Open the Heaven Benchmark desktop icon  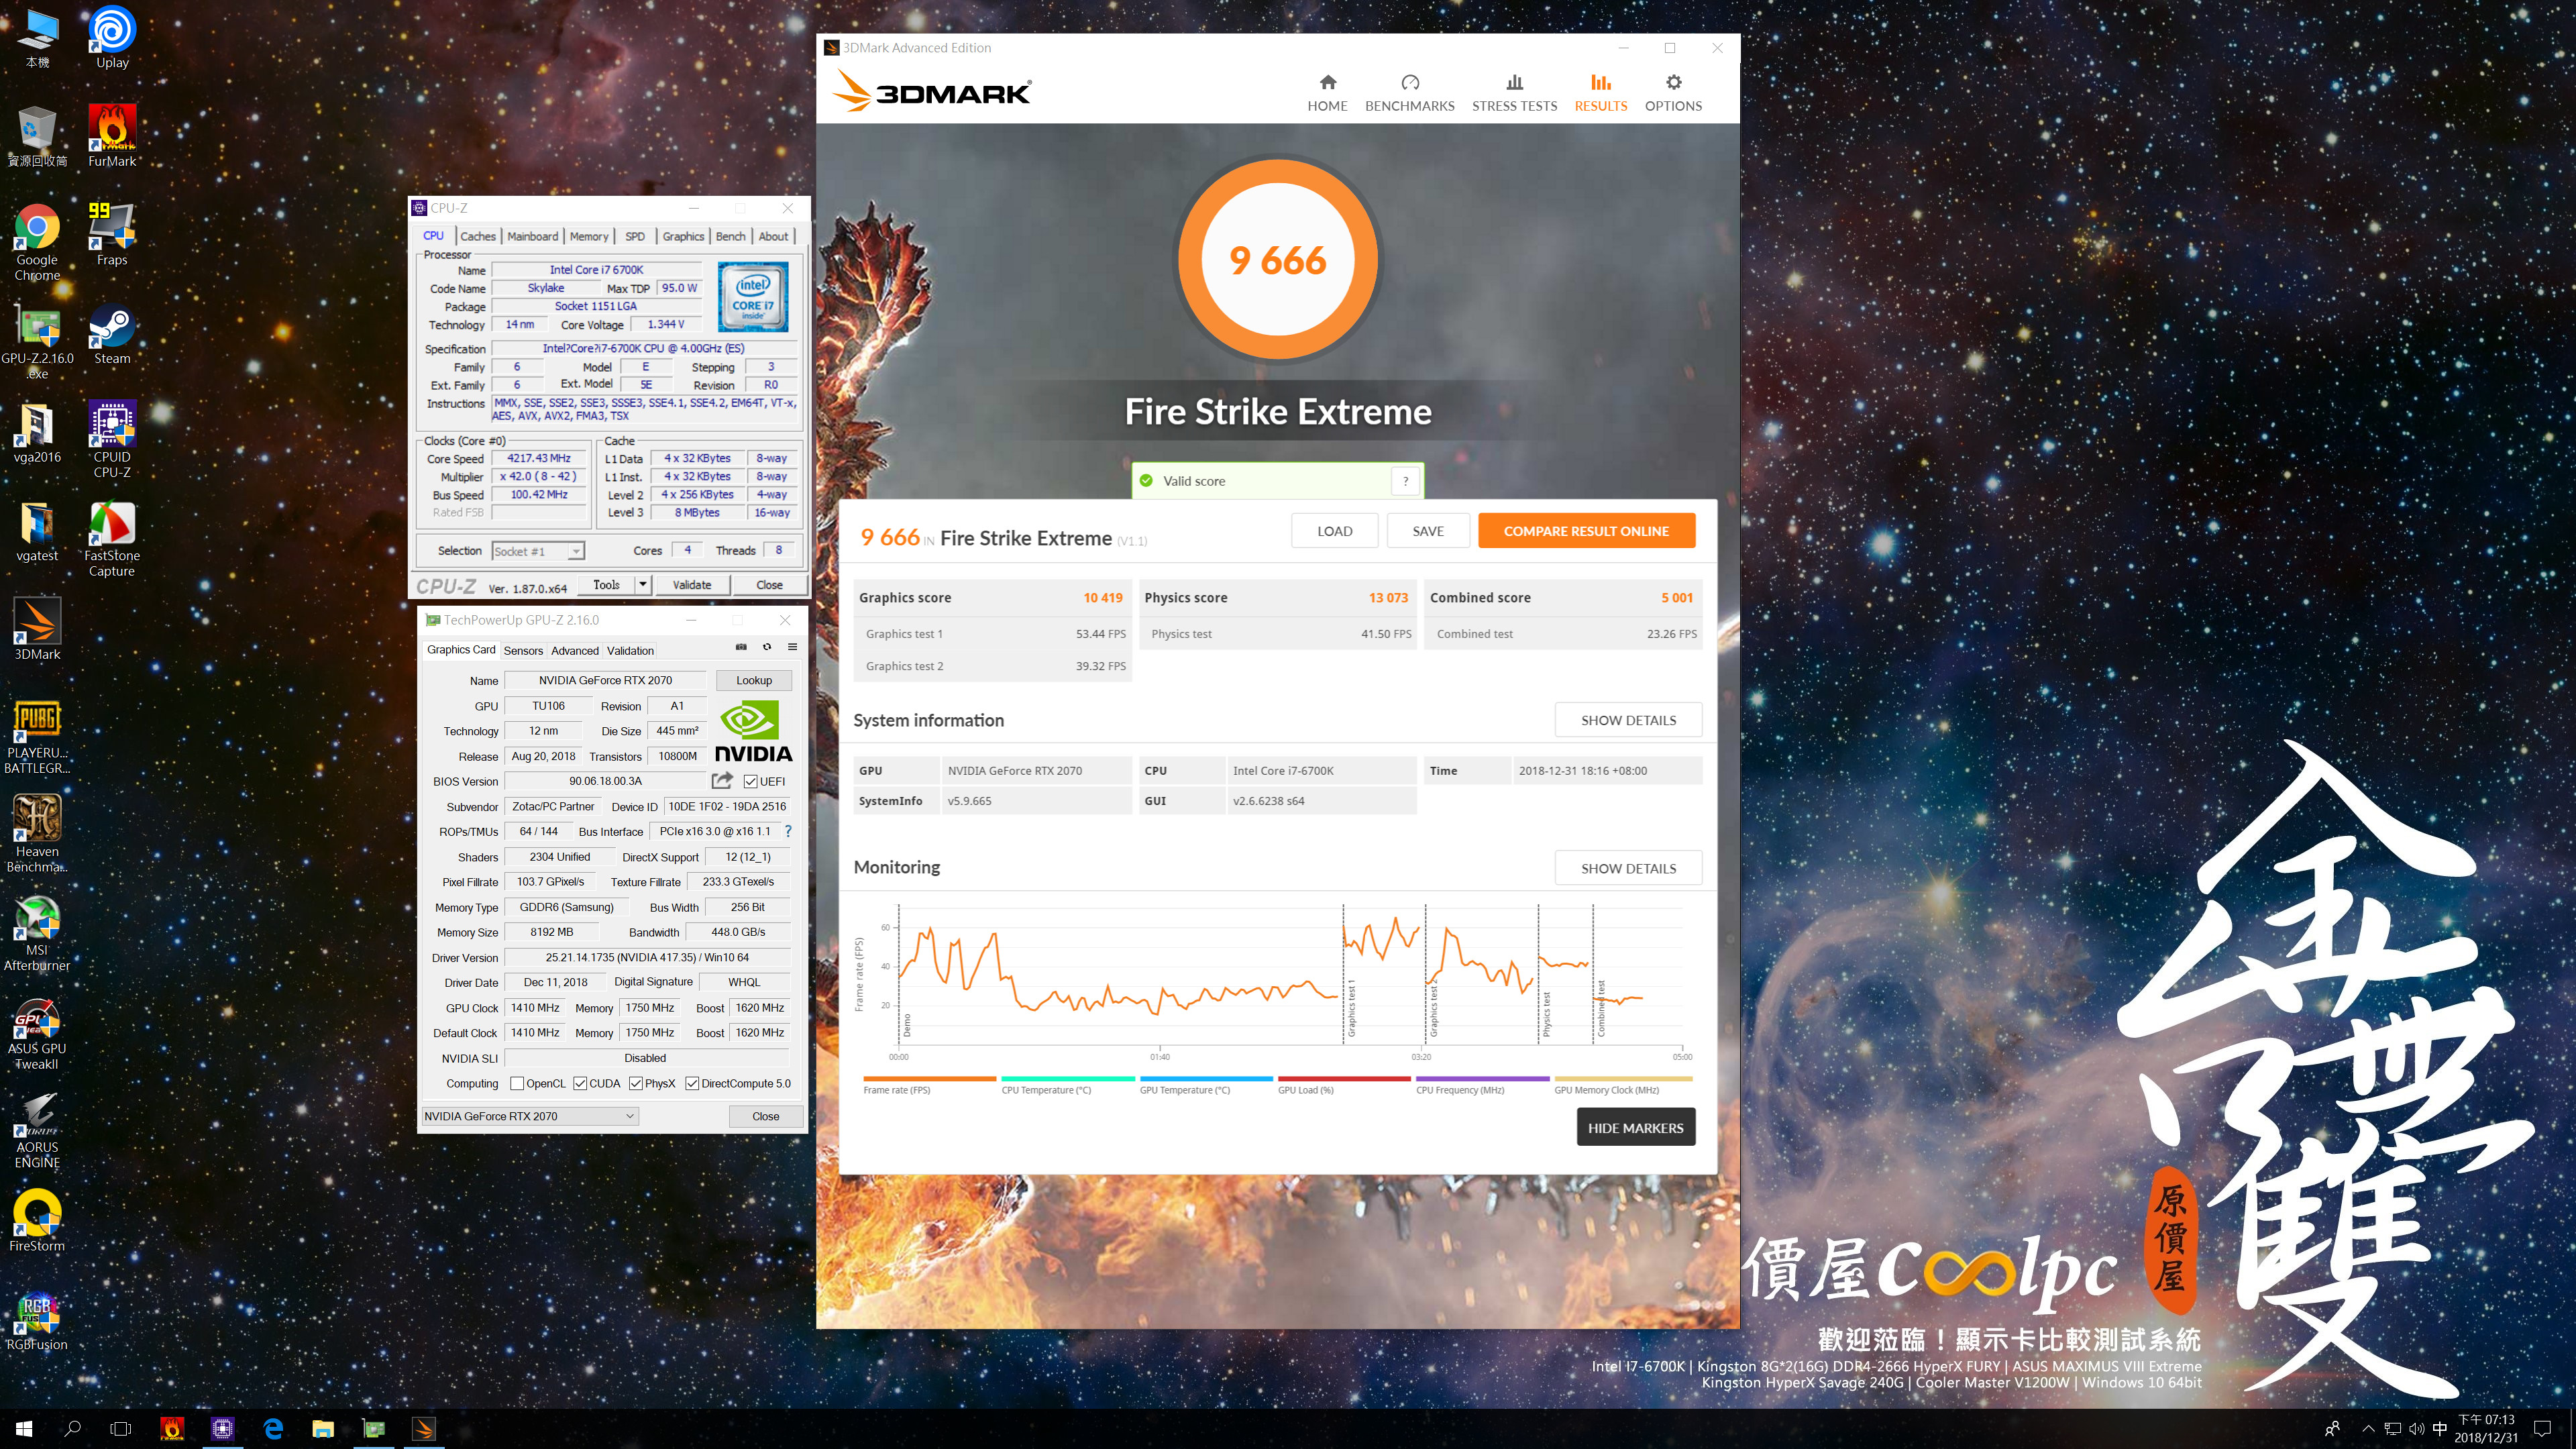[x=37, y=834]
